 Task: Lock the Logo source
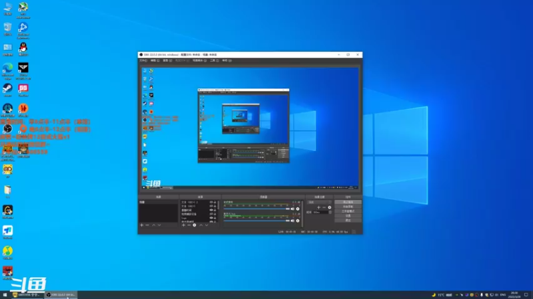tap(215, 218)
